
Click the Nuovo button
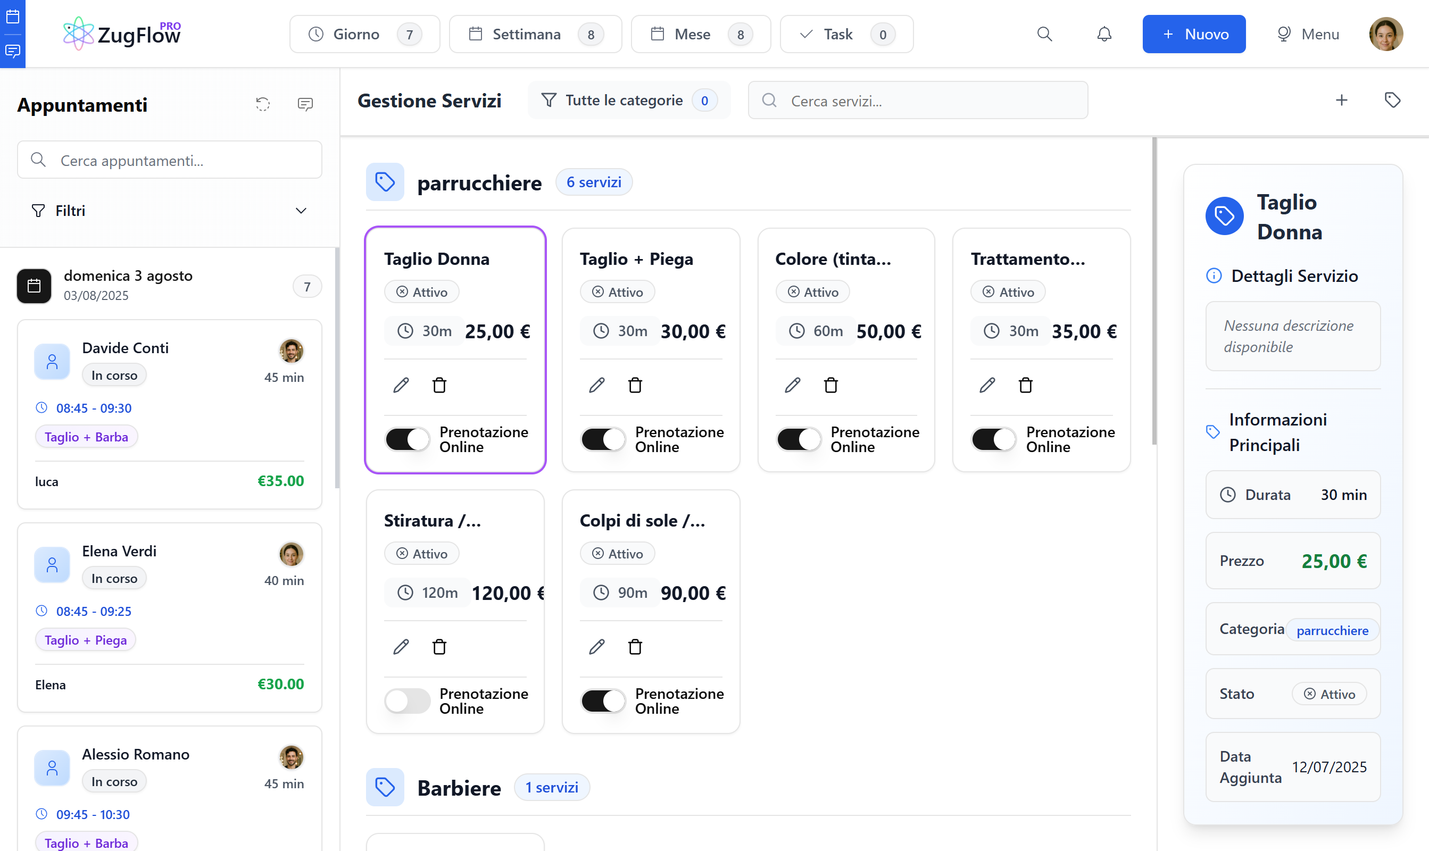coord(1193,34)
